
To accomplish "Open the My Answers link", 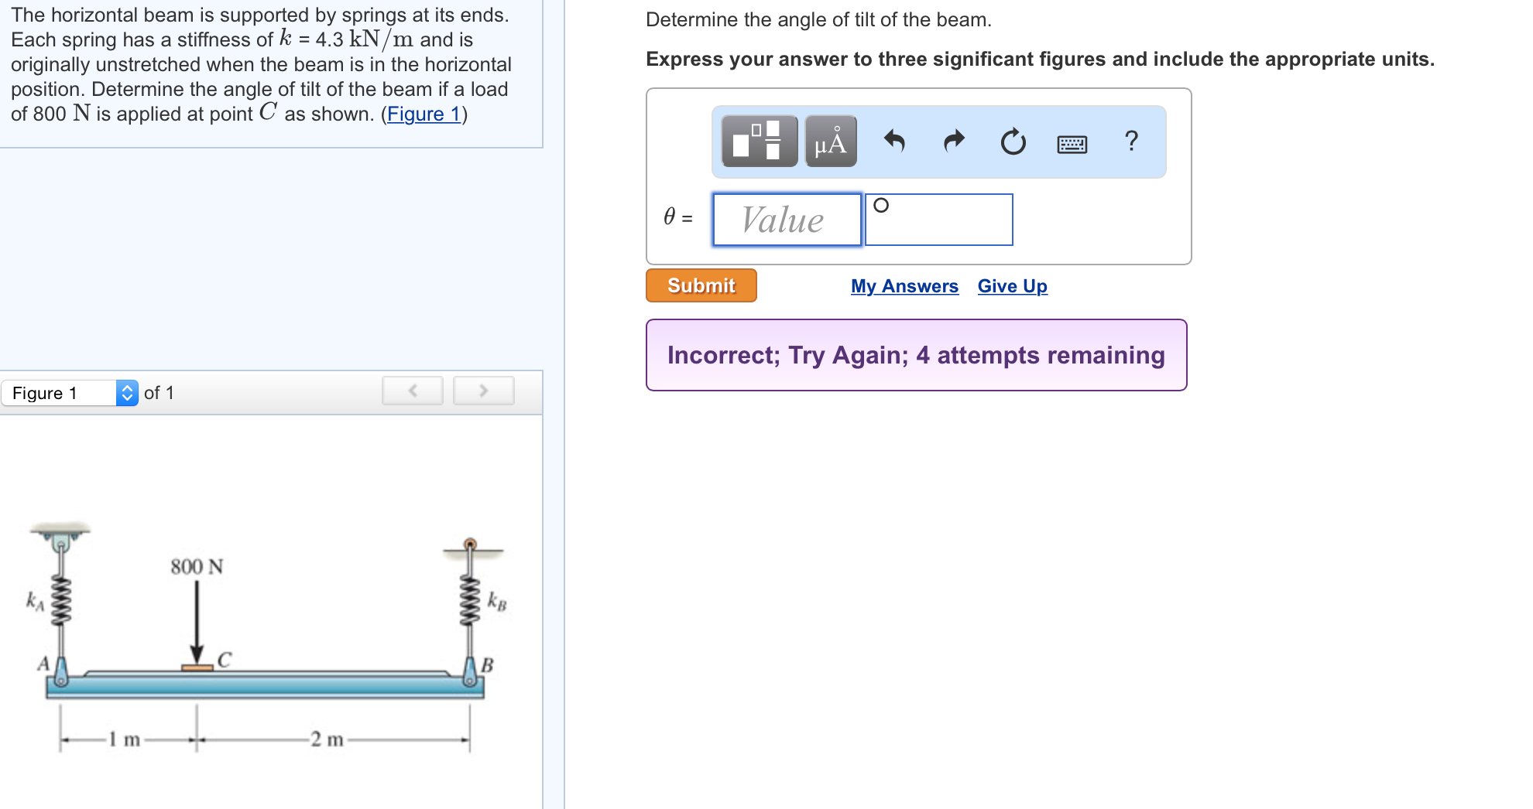I will click(x=904, y=286).
